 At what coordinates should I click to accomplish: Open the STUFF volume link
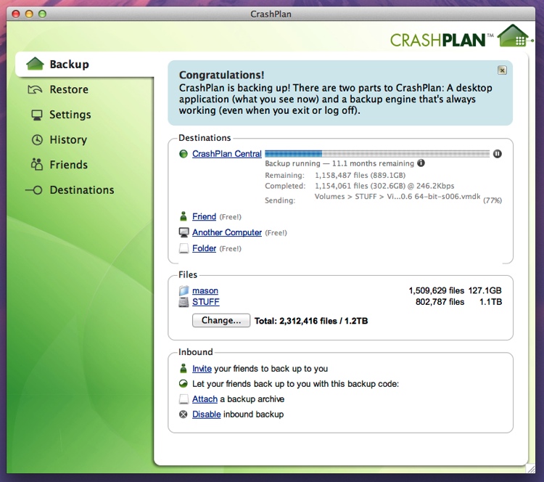(206, 302)
